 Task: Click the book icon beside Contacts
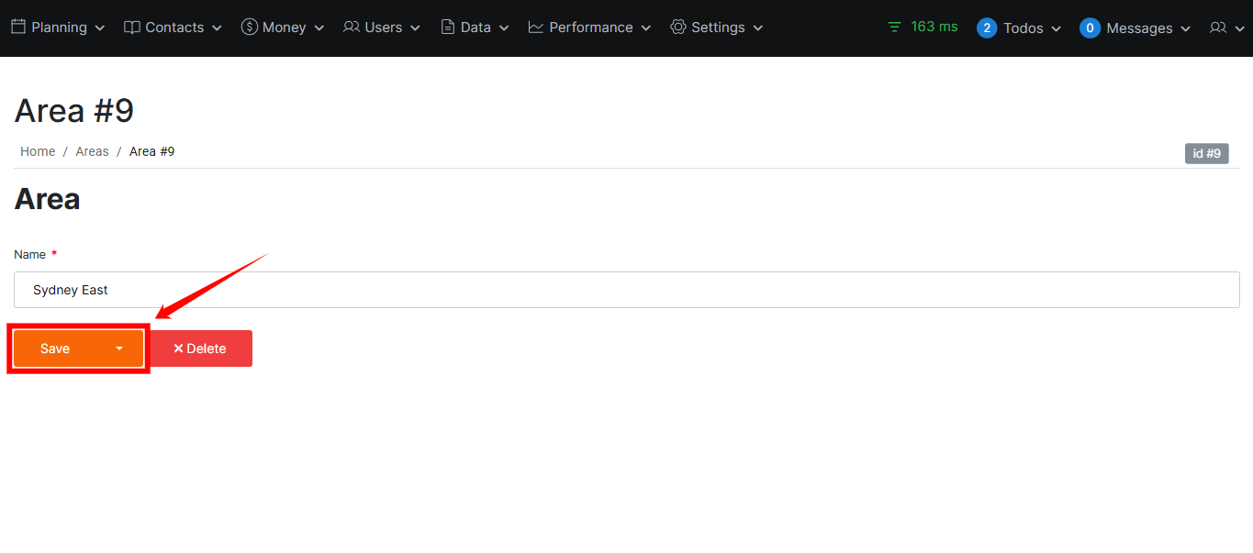coord(132,28)
